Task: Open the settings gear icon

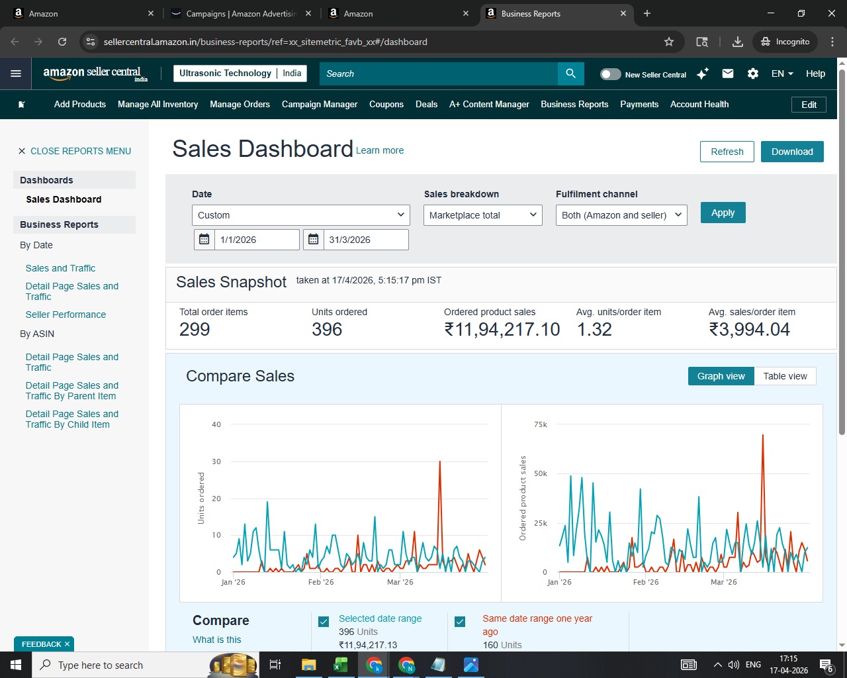Action: pyautogui.click(x=753, y=73)
